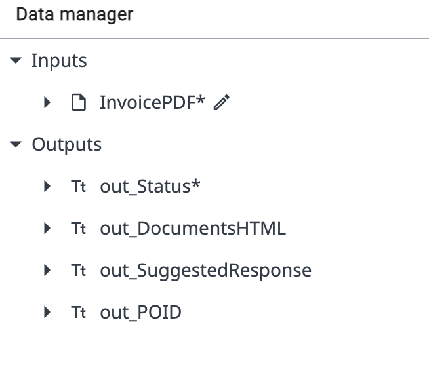Click the text type icon for out_DocumentsHTML
429x371 pixels.
point(79,228)
